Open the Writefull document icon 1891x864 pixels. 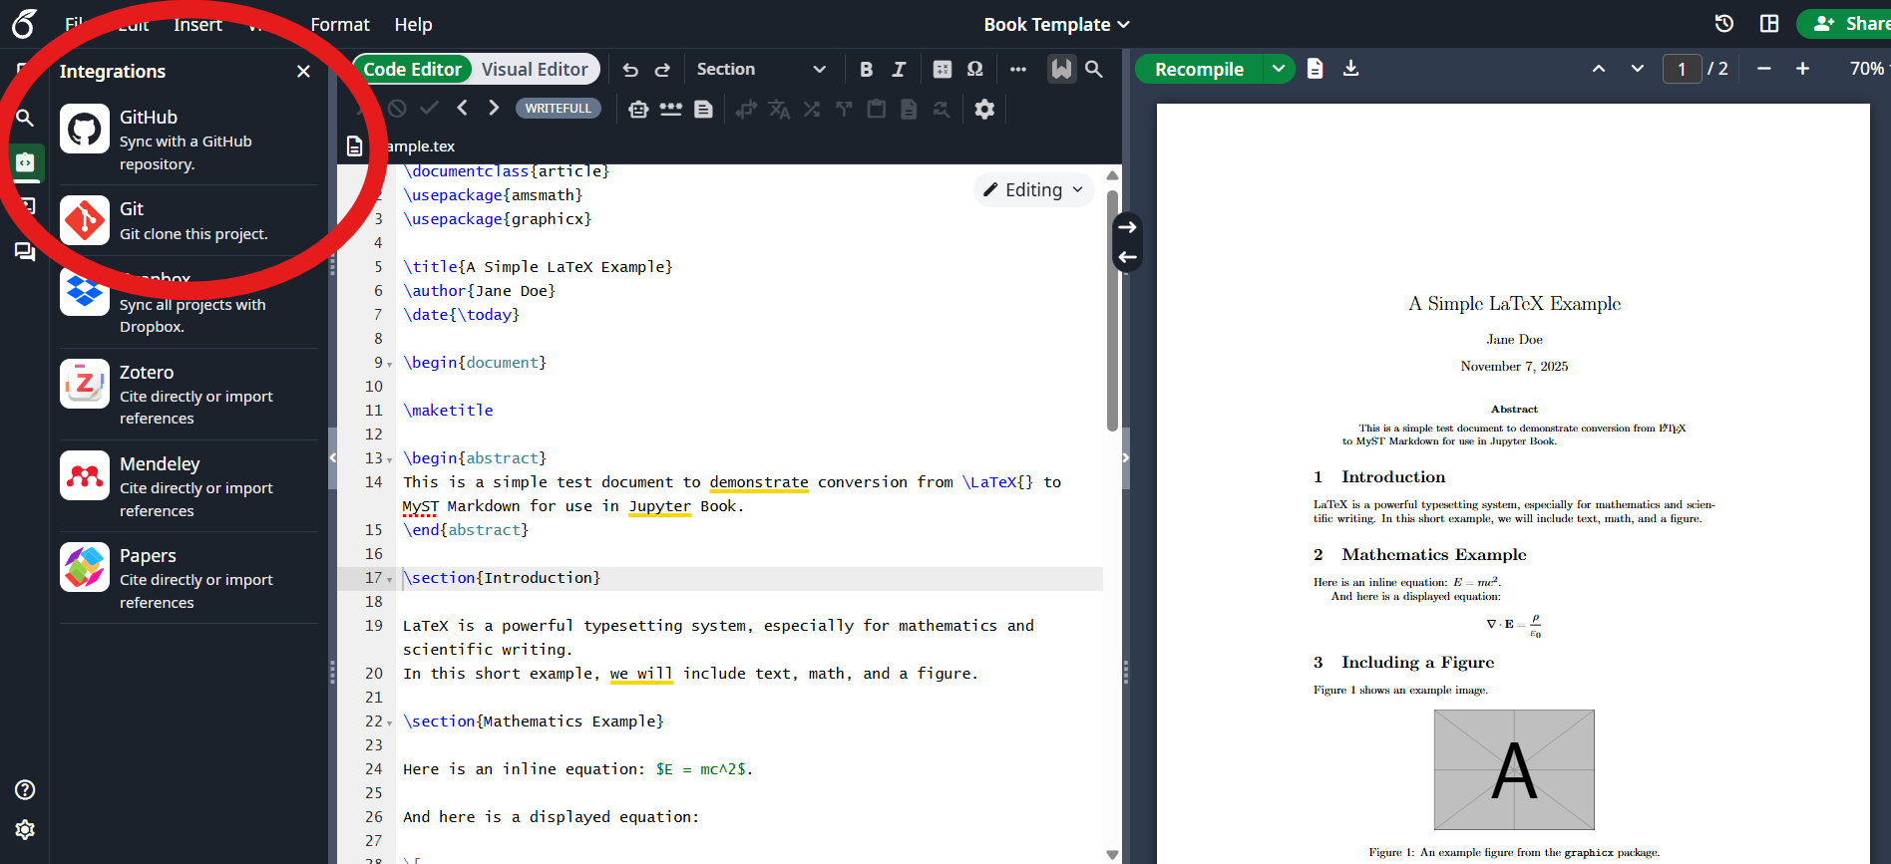[x=704, y=109]
